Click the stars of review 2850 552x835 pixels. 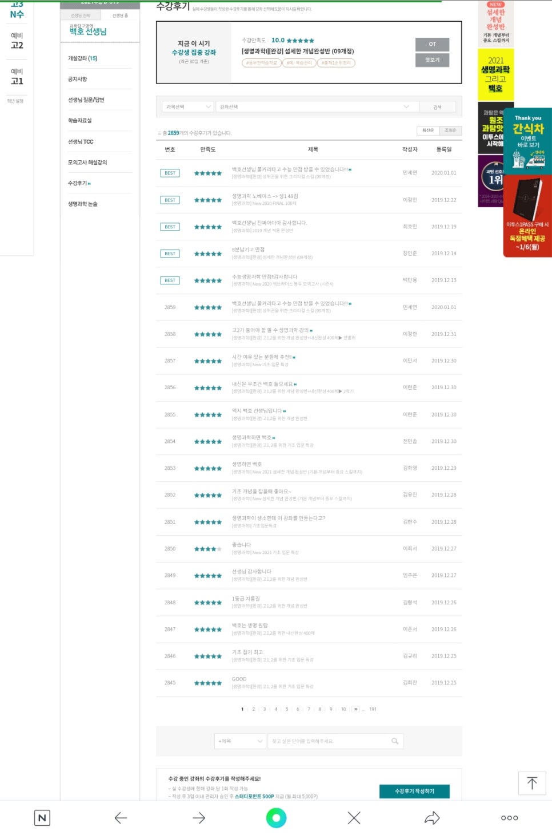(x=208, y=549)
